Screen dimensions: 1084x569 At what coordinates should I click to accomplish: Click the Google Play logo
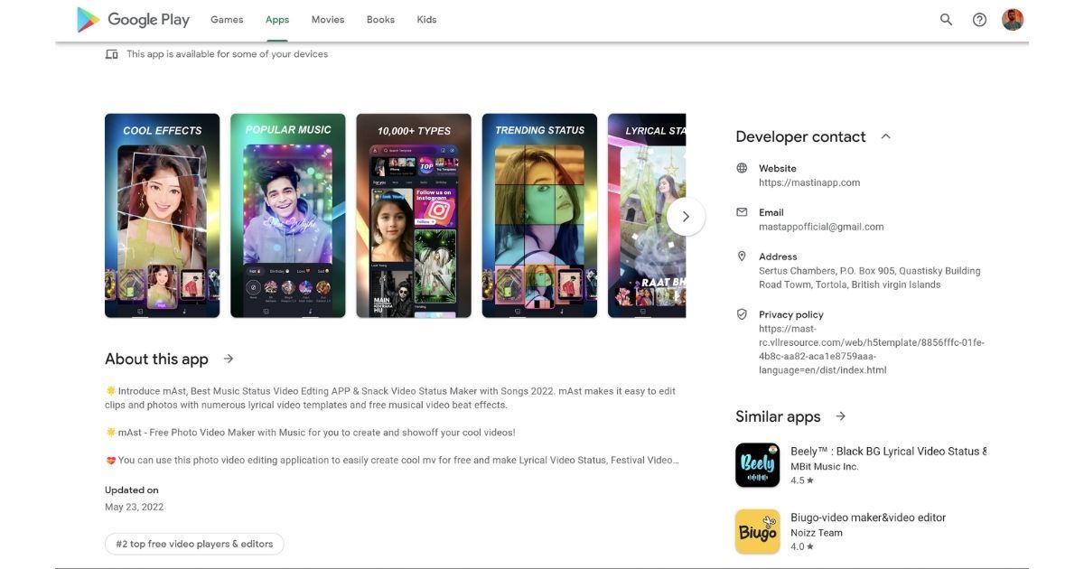[x=133, y=20]
